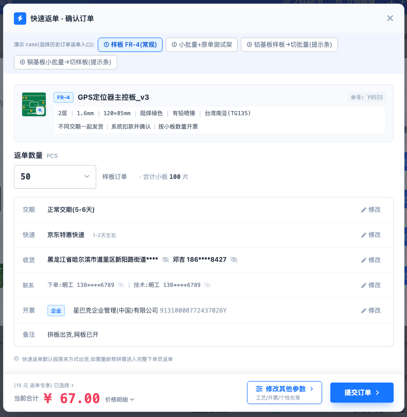
Task: Click the 星巴克企业管理(中国)有限公司 company name
Action: 116,311
